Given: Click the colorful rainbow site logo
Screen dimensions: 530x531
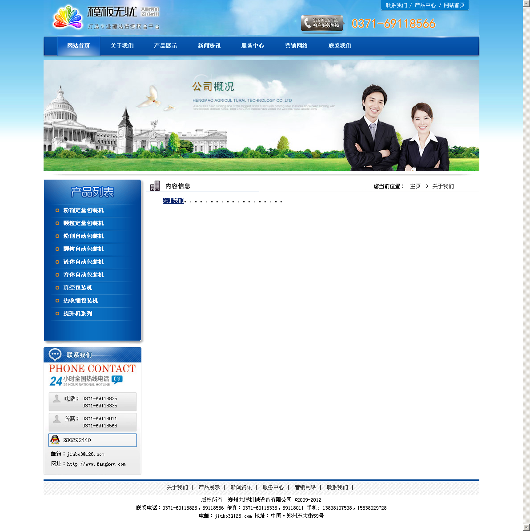Looking at the screenshot, I should point(68,18).
